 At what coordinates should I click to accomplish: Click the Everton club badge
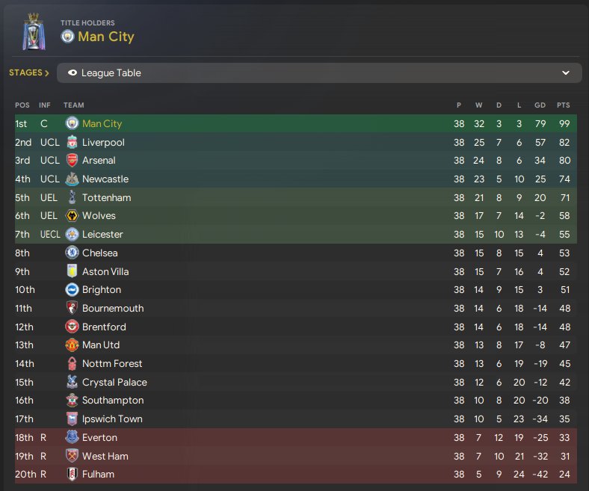tap(72, 437)
